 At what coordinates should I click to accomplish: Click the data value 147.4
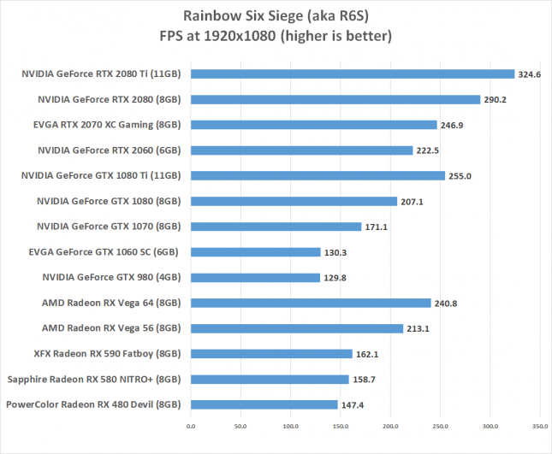click(x=353, y=405)
